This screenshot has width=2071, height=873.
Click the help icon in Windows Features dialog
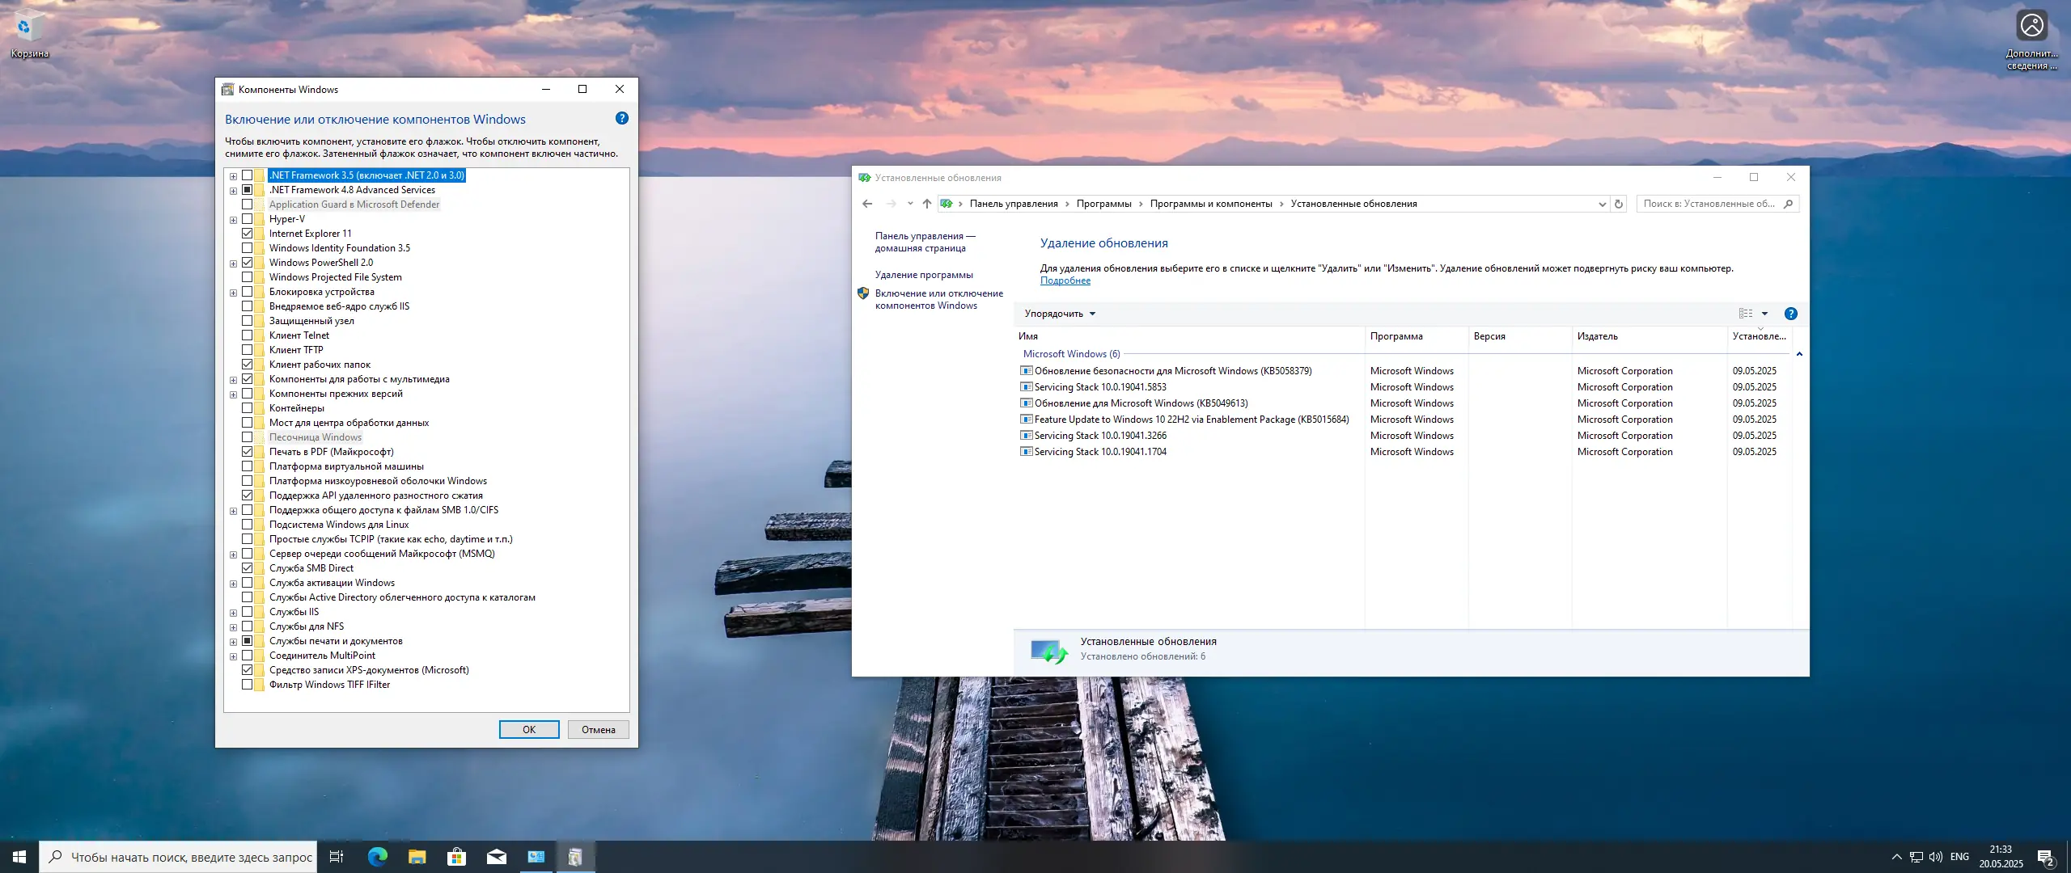coord(621,119)
